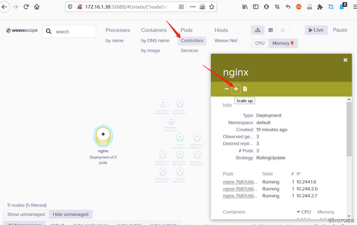Open the puzzle-piece extensions icon

click(320, 7)
